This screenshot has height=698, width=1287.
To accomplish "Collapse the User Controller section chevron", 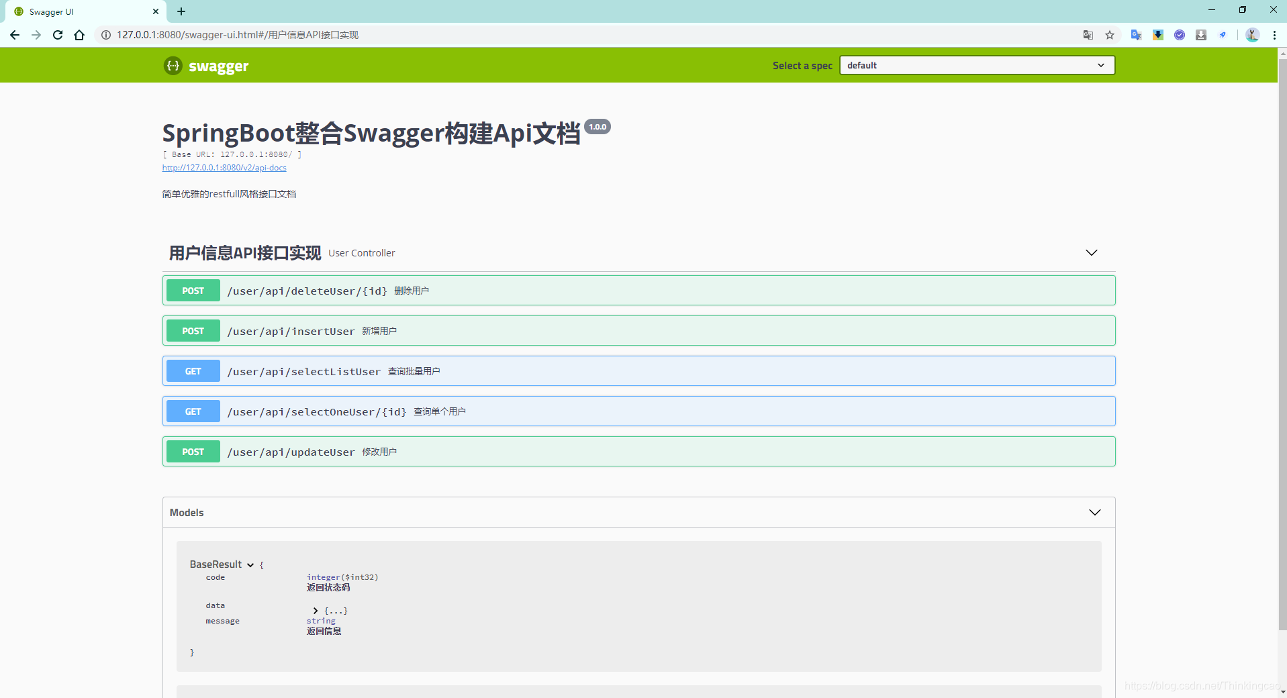I will pyautogui.click(x=1092, y=252).
